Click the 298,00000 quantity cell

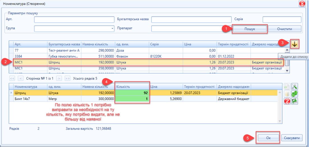(x=98, y=50)
